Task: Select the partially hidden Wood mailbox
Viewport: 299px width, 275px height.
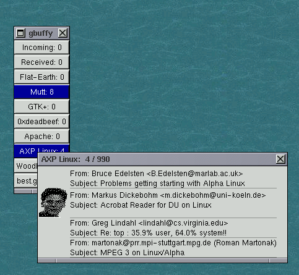Action: [x=26, y=166]
